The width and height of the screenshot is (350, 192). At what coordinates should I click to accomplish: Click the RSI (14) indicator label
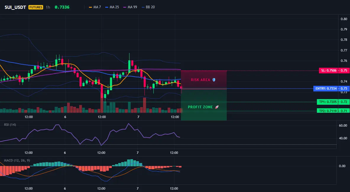click(x=10, y=125)
